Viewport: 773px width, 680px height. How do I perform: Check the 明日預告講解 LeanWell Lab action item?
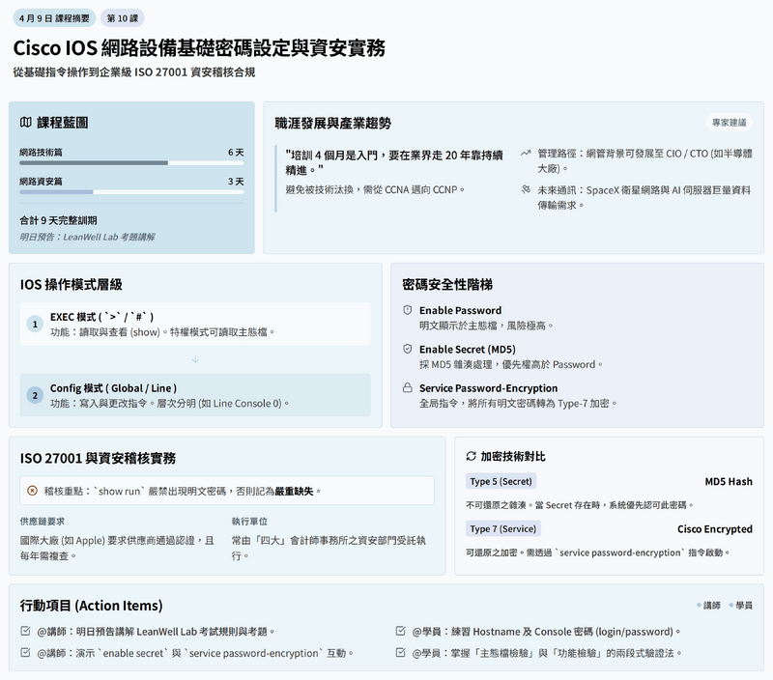pos(25,631)
